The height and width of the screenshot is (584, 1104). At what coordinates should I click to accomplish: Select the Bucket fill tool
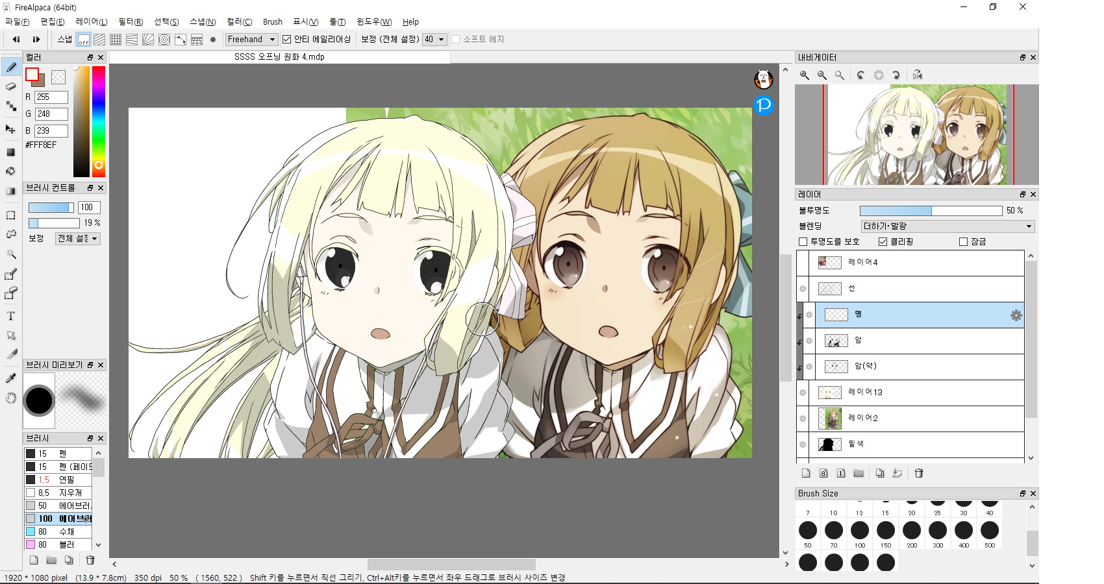11,171
